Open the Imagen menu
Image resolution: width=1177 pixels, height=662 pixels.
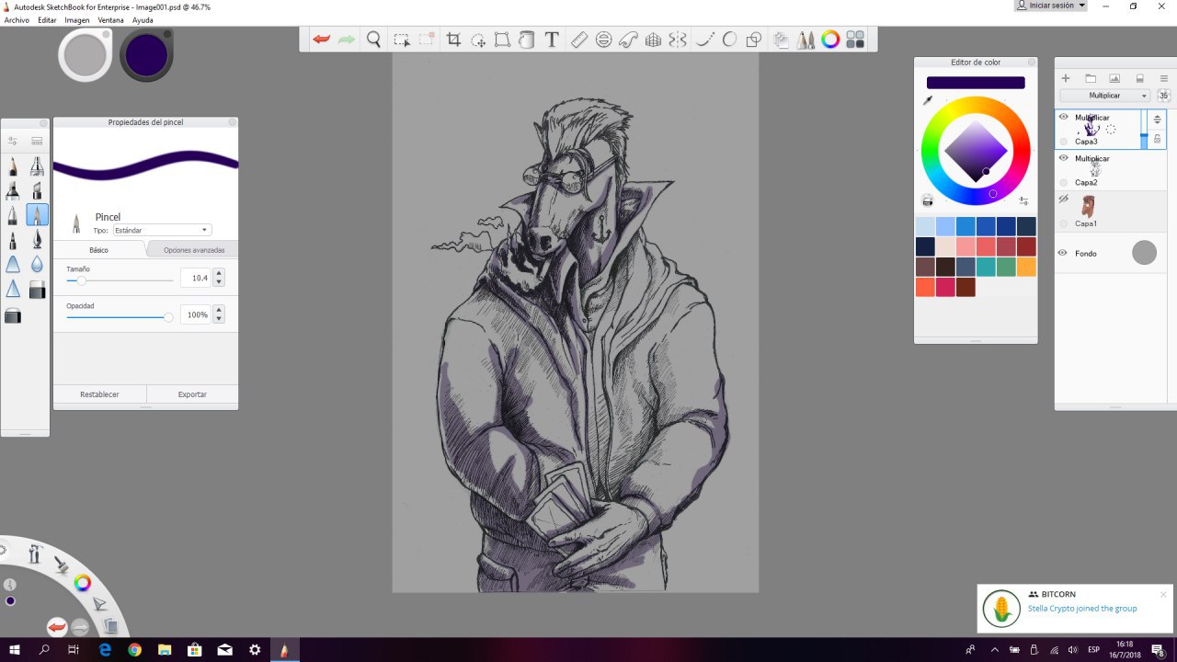pos(77,19)
